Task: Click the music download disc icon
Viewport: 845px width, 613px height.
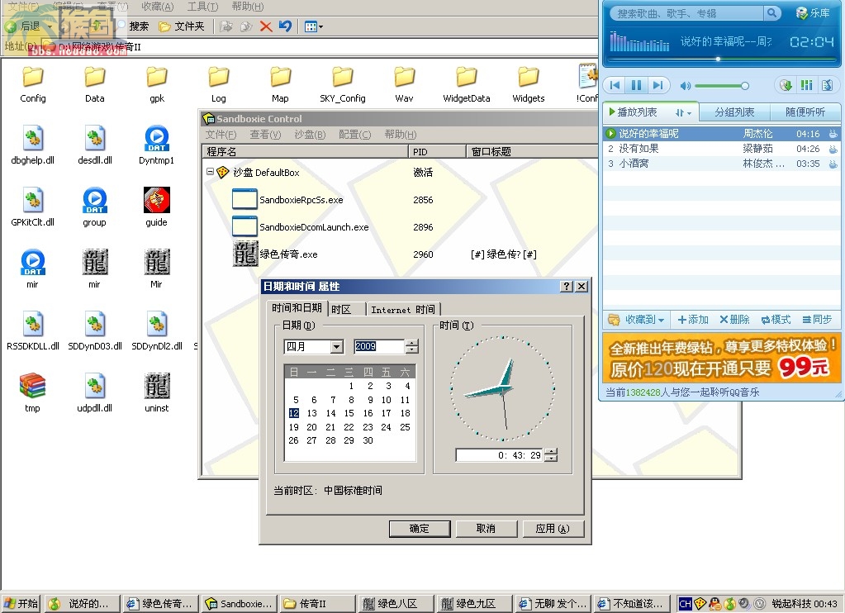Action: [x=786, y=85]
